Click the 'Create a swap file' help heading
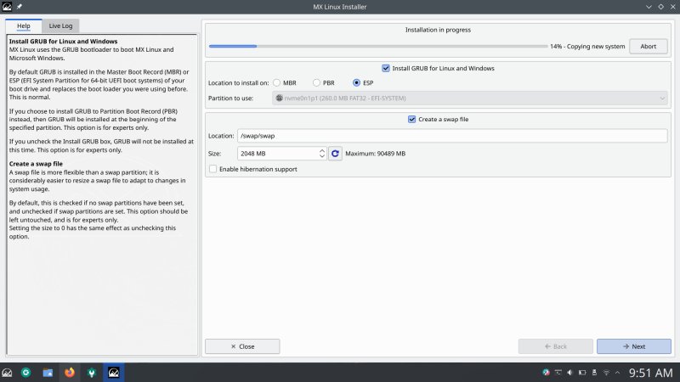The width and height of the screenshot is (680, 382). pyautogui.click(x=36, y=164)
